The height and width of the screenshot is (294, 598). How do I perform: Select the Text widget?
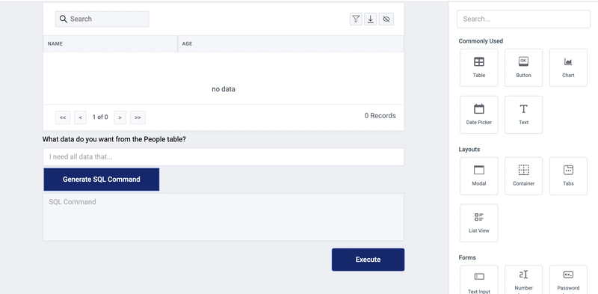click(x=523, y=114)
